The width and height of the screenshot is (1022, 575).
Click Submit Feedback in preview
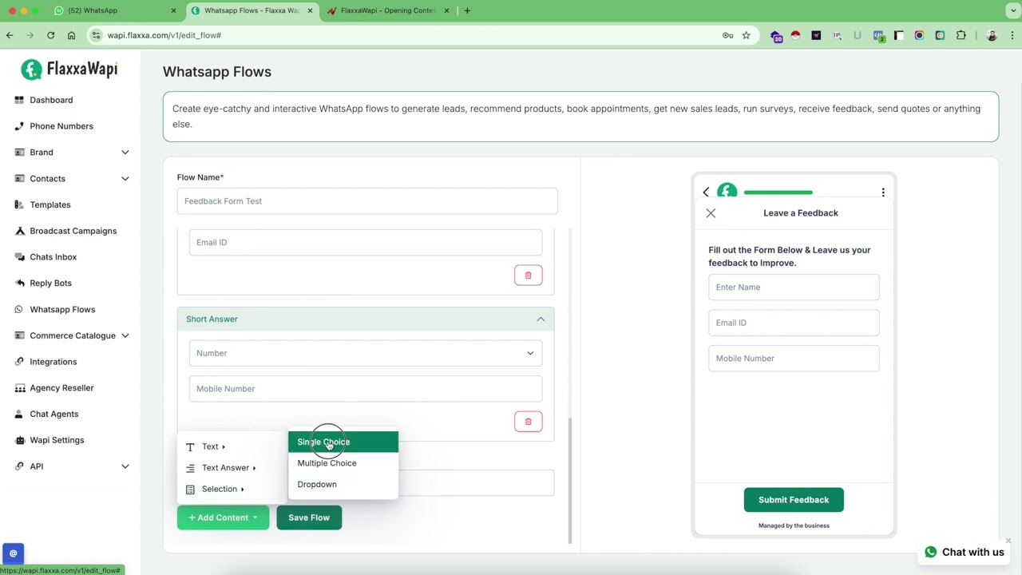coord(794,500)
